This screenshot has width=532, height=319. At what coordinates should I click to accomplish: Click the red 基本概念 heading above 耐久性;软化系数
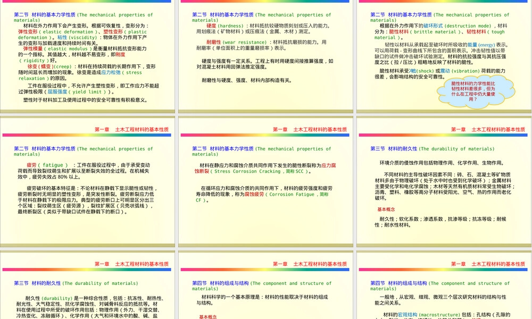[386, 209]
